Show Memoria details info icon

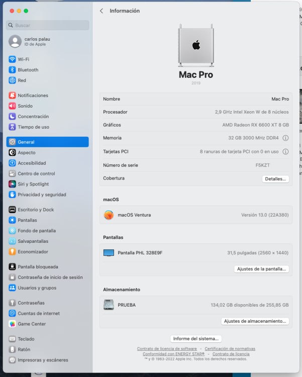pos(285,138)
